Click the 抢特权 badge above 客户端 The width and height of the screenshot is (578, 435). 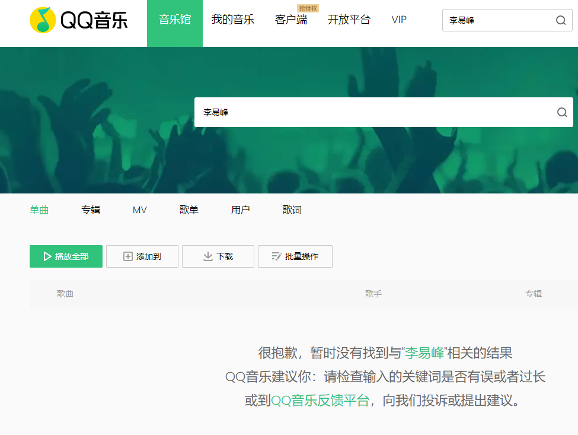[x=308, y=8]
